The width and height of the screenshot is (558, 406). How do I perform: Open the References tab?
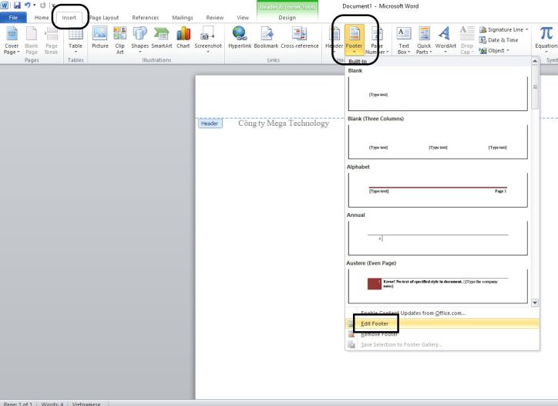[145, 18]
